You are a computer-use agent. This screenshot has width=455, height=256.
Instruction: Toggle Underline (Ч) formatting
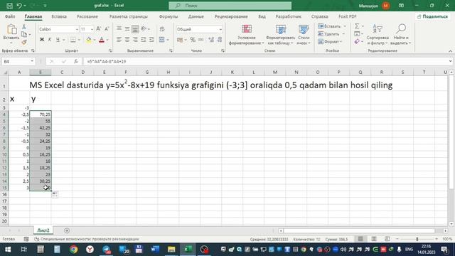point(58,40)
